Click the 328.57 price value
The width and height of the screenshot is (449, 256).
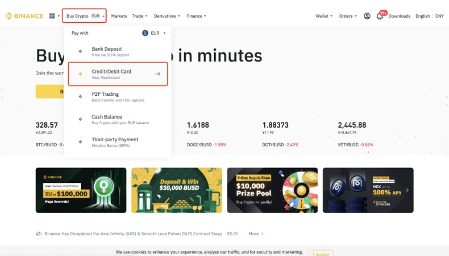click(x=47, y=125)
